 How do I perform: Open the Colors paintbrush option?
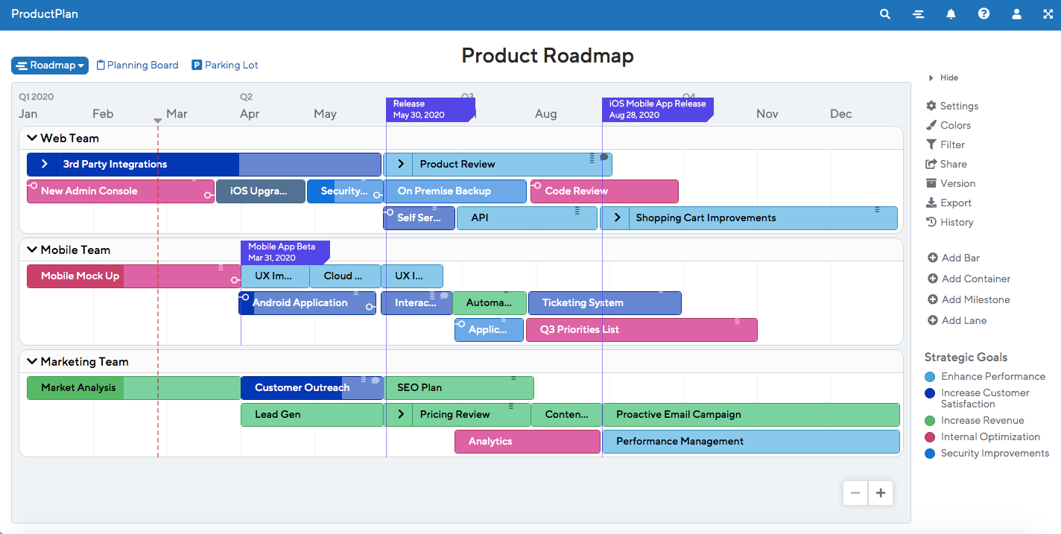pos(948,125)
